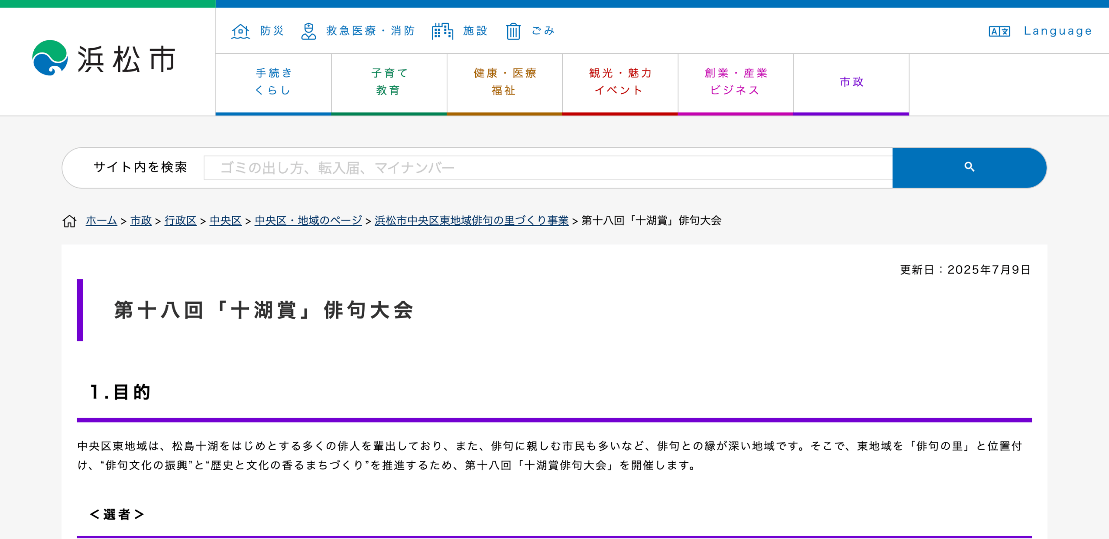Focus the site search input field

coord(548,168)
